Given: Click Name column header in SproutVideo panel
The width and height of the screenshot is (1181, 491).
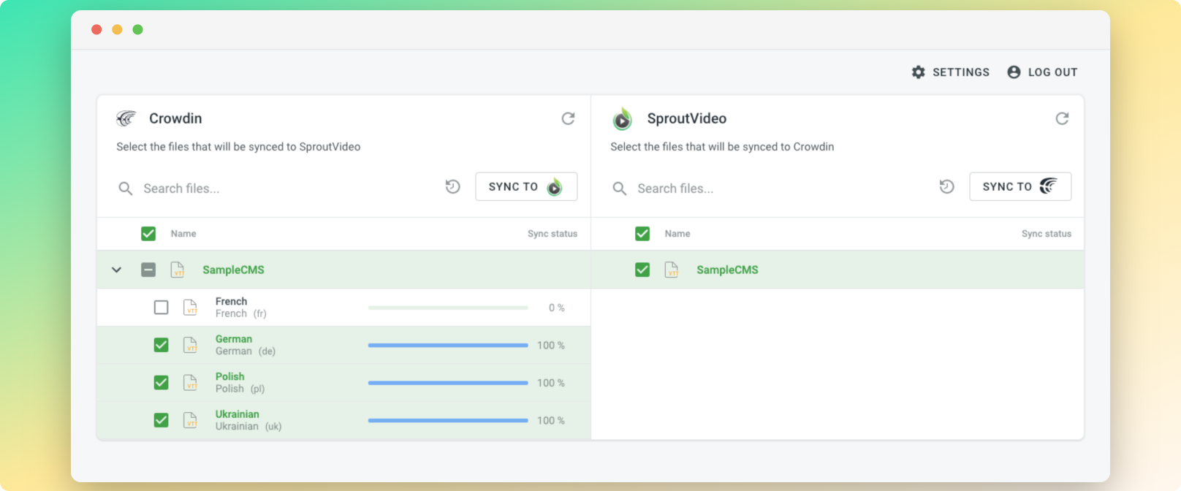Looking at the screenshot, I should point(677,234).
